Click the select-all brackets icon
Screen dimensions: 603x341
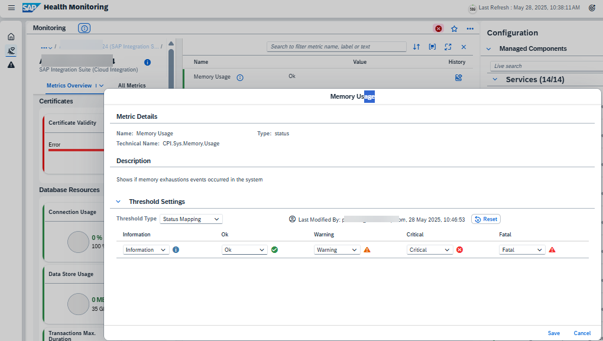pos(432,47)
